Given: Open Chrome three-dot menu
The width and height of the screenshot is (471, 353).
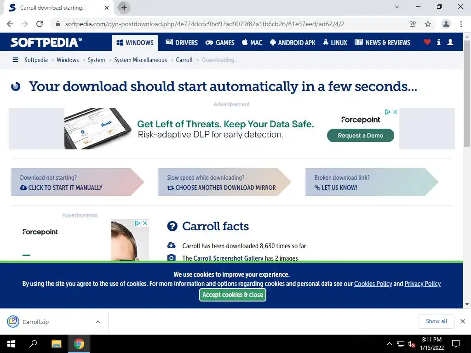Looking at the screenshot, I should 461,24.
